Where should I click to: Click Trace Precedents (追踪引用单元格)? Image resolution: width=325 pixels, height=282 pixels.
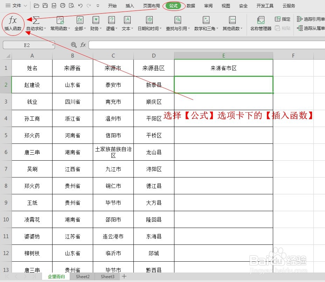(x=310, y=19)
